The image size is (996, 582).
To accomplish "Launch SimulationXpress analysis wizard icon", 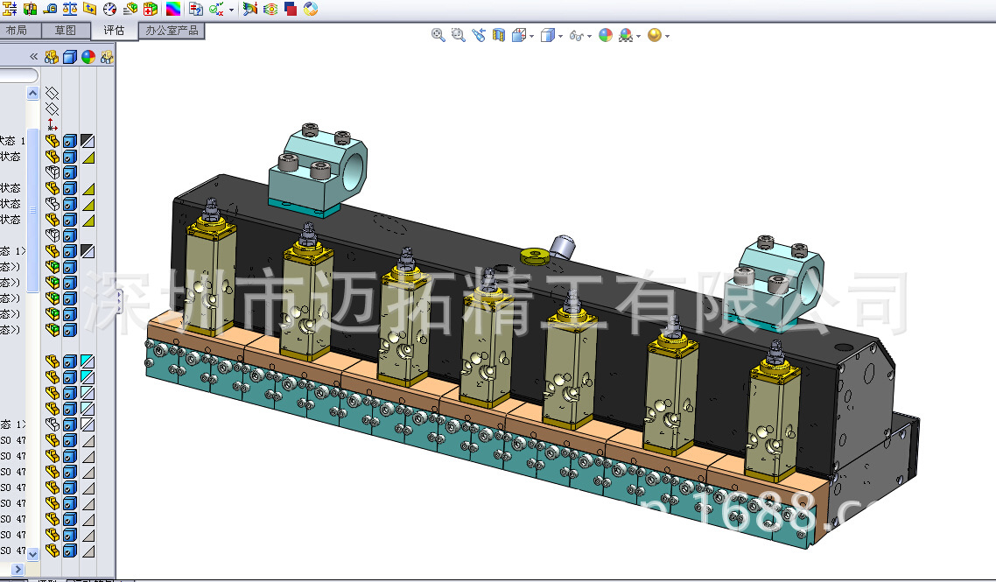I will [250, 9].
